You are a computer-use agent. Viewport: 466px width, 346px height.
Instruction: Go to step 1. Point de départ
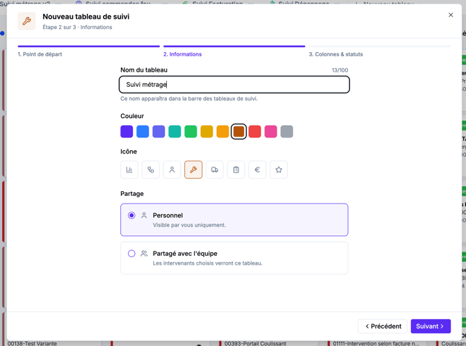40,54
